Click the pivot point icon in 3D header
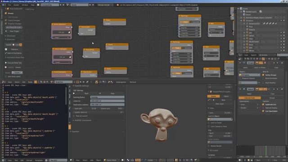This screenshot has width=288, height=162. coord(128,160)
